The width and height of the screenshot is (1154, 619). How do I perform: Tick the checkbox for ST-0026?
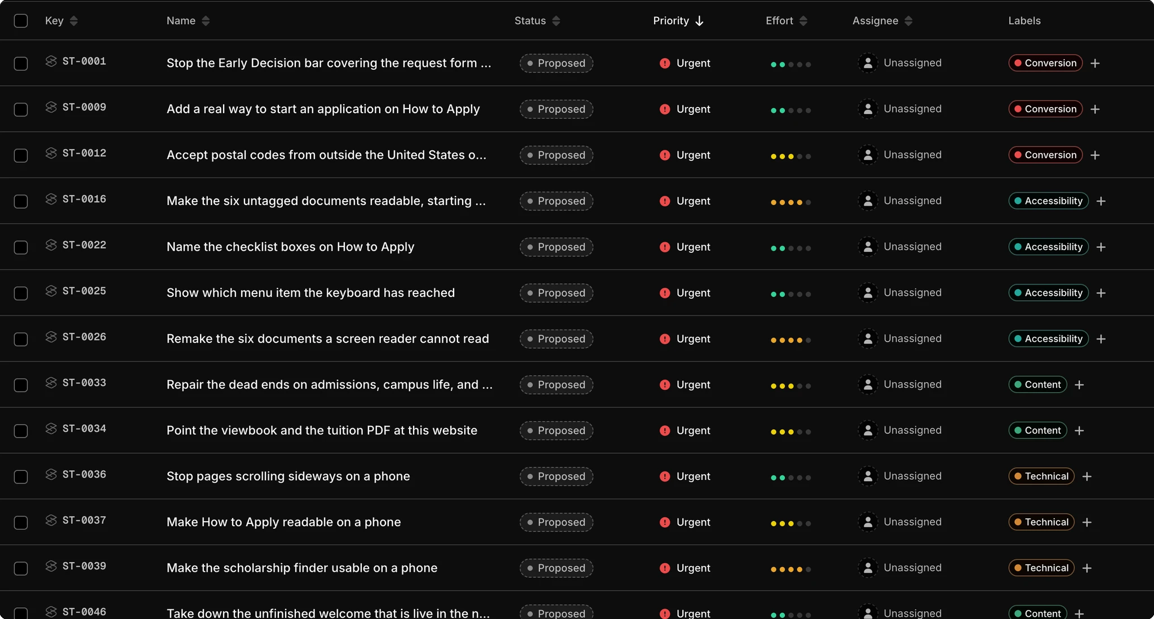(21, 339)
